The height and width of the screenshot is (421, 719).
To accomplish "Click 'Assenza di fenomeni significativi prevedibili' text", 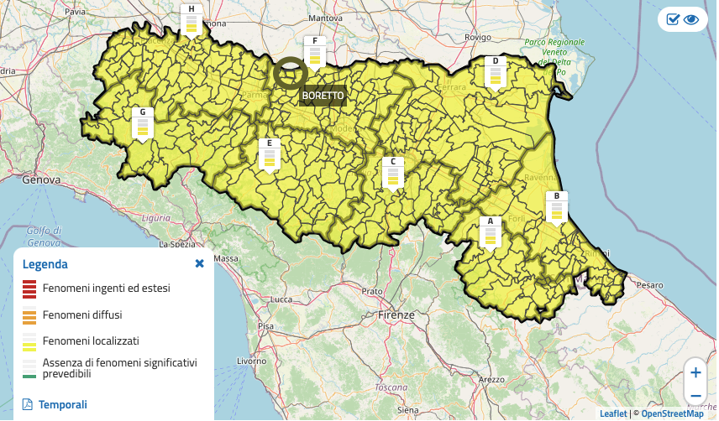I will click(119, 368).
